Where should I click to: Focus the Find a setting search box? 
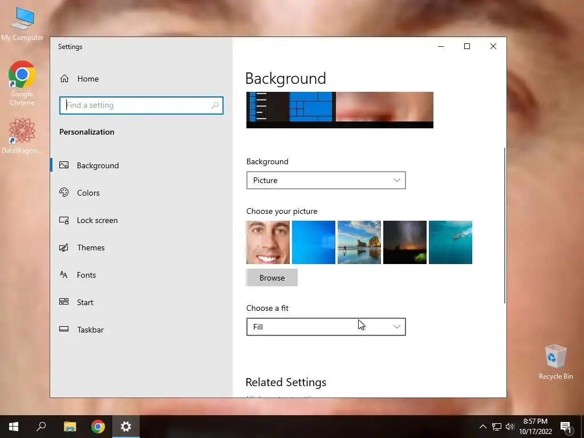click(141, 106)
